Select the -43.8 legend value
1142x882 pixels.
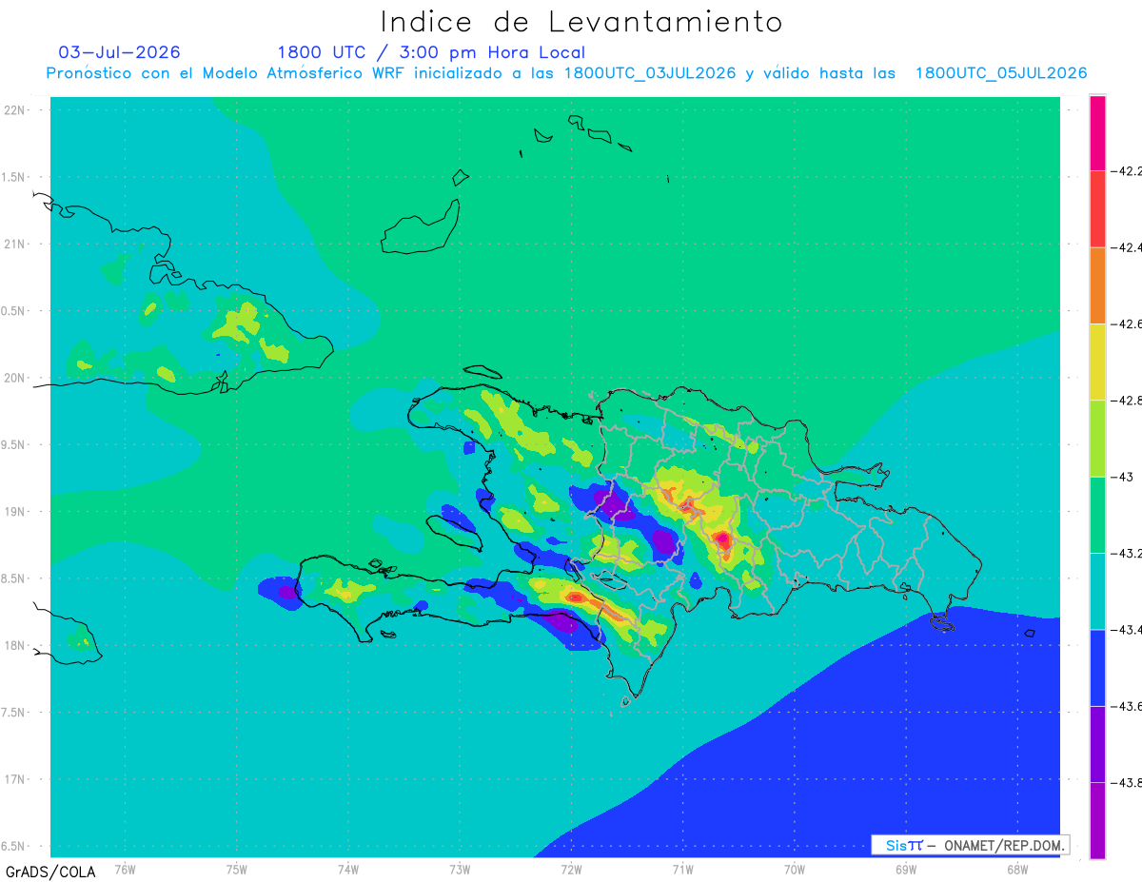click(x=1128, y=782)
